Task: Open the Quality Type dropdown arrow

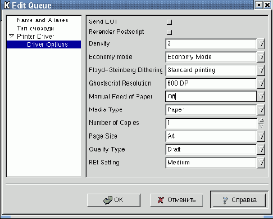Action: pyautogui.click(x=261, y=149)
